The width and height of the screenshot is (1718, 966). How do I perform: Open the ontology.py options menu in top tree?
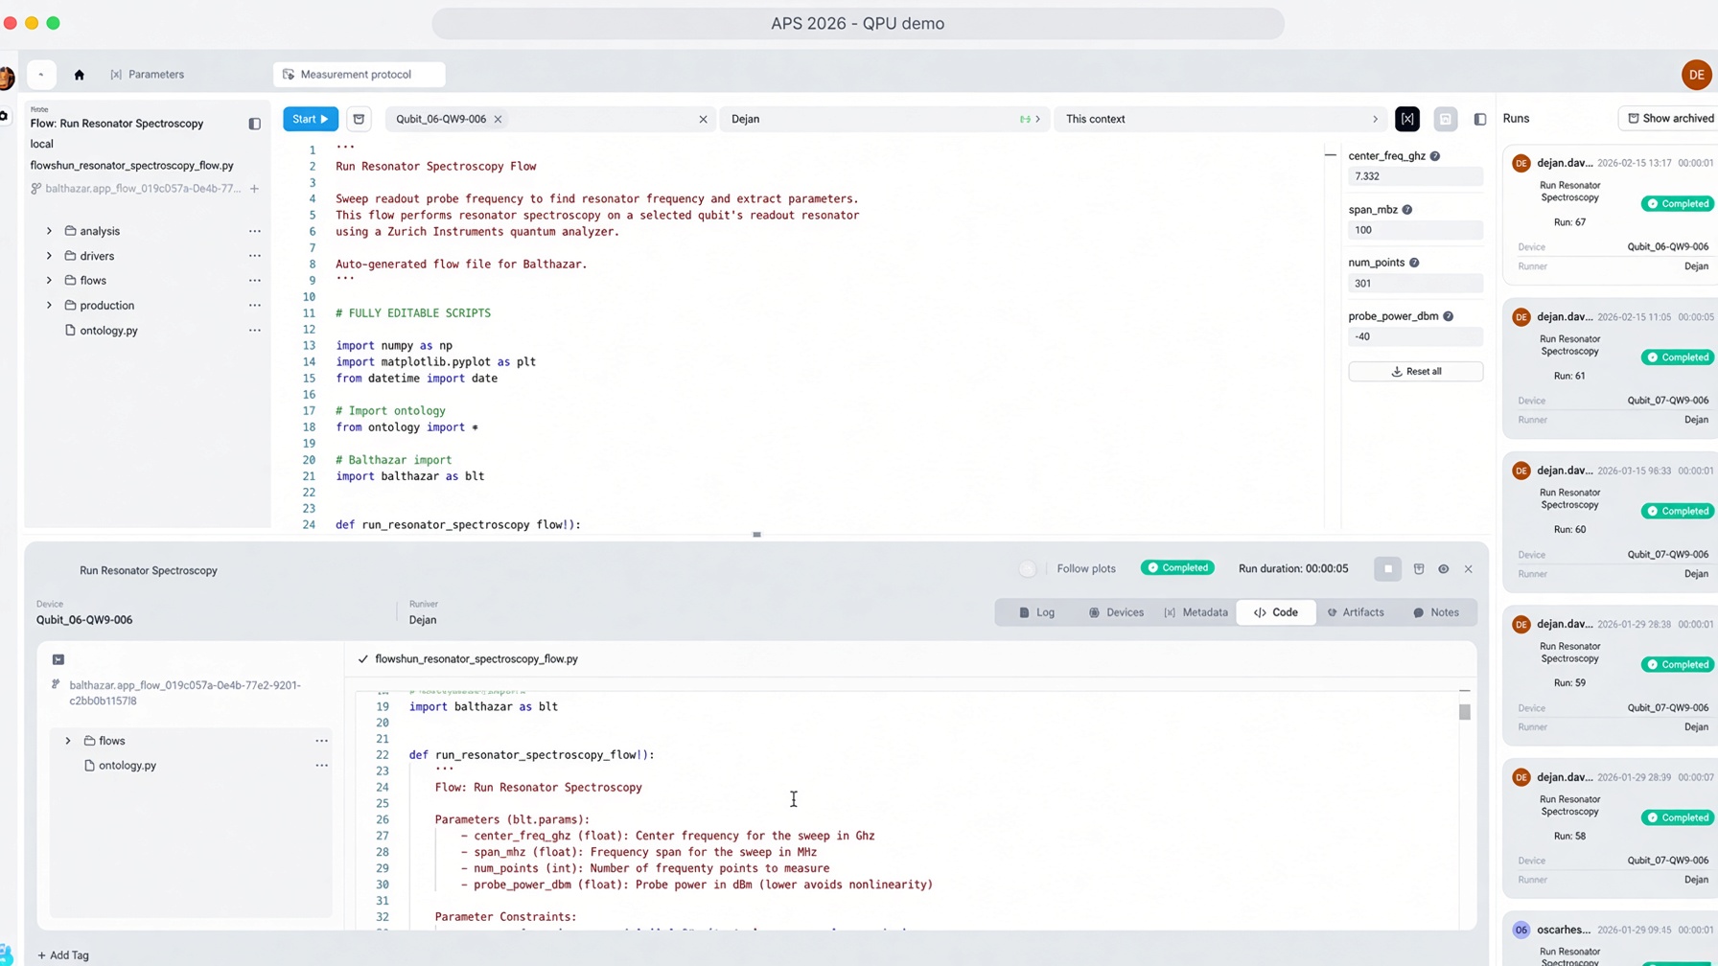click(254, 331)
